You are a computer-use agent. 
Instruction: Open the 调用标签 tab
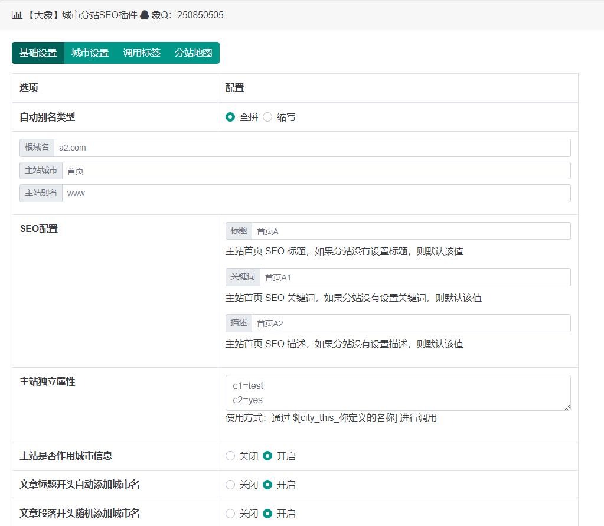click(141, 53)
